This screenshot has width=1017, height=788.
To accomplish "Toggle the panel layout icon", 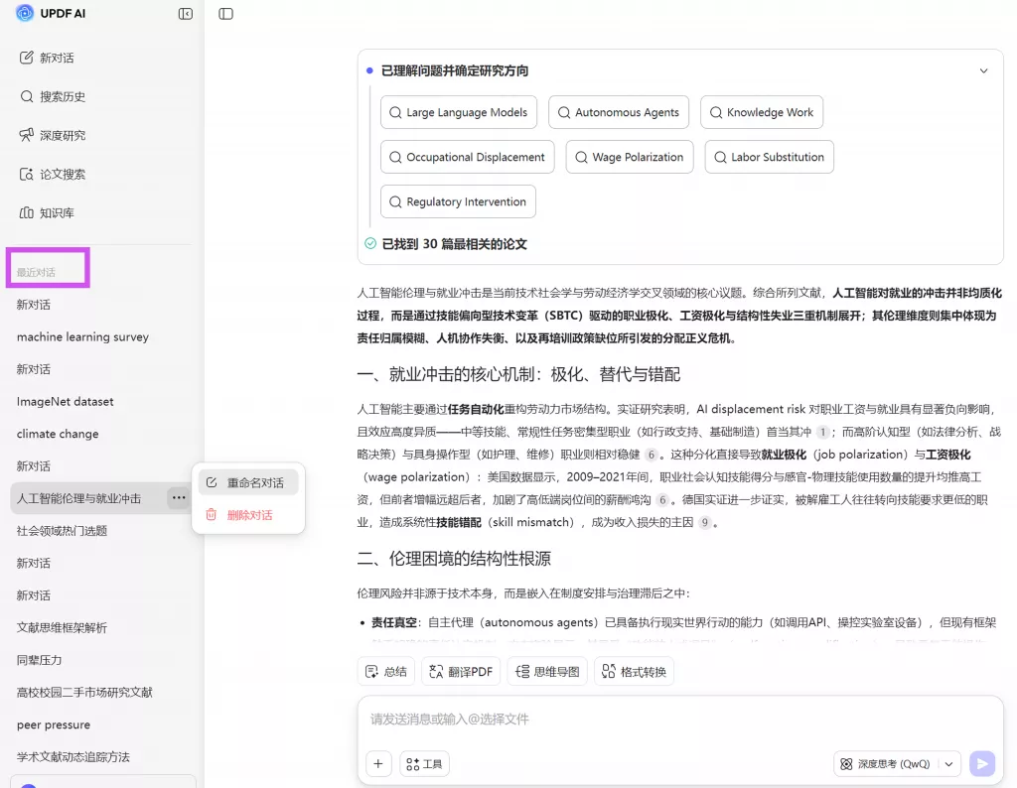I will point(225,14).
